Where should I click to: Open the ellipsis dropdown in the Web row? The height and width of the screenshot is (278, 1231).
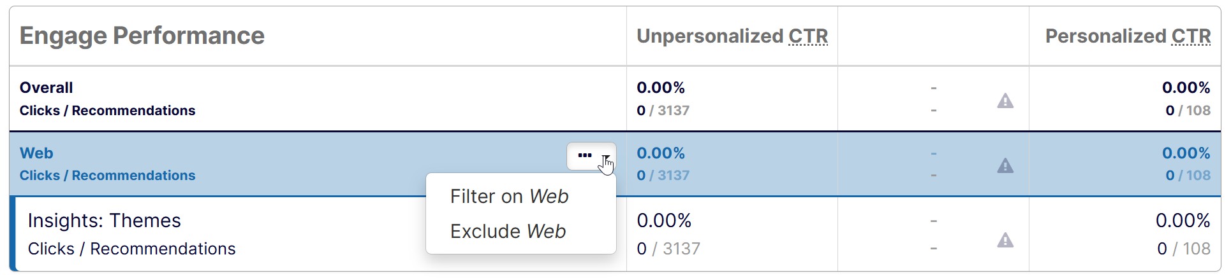click(x=591, y=156)
